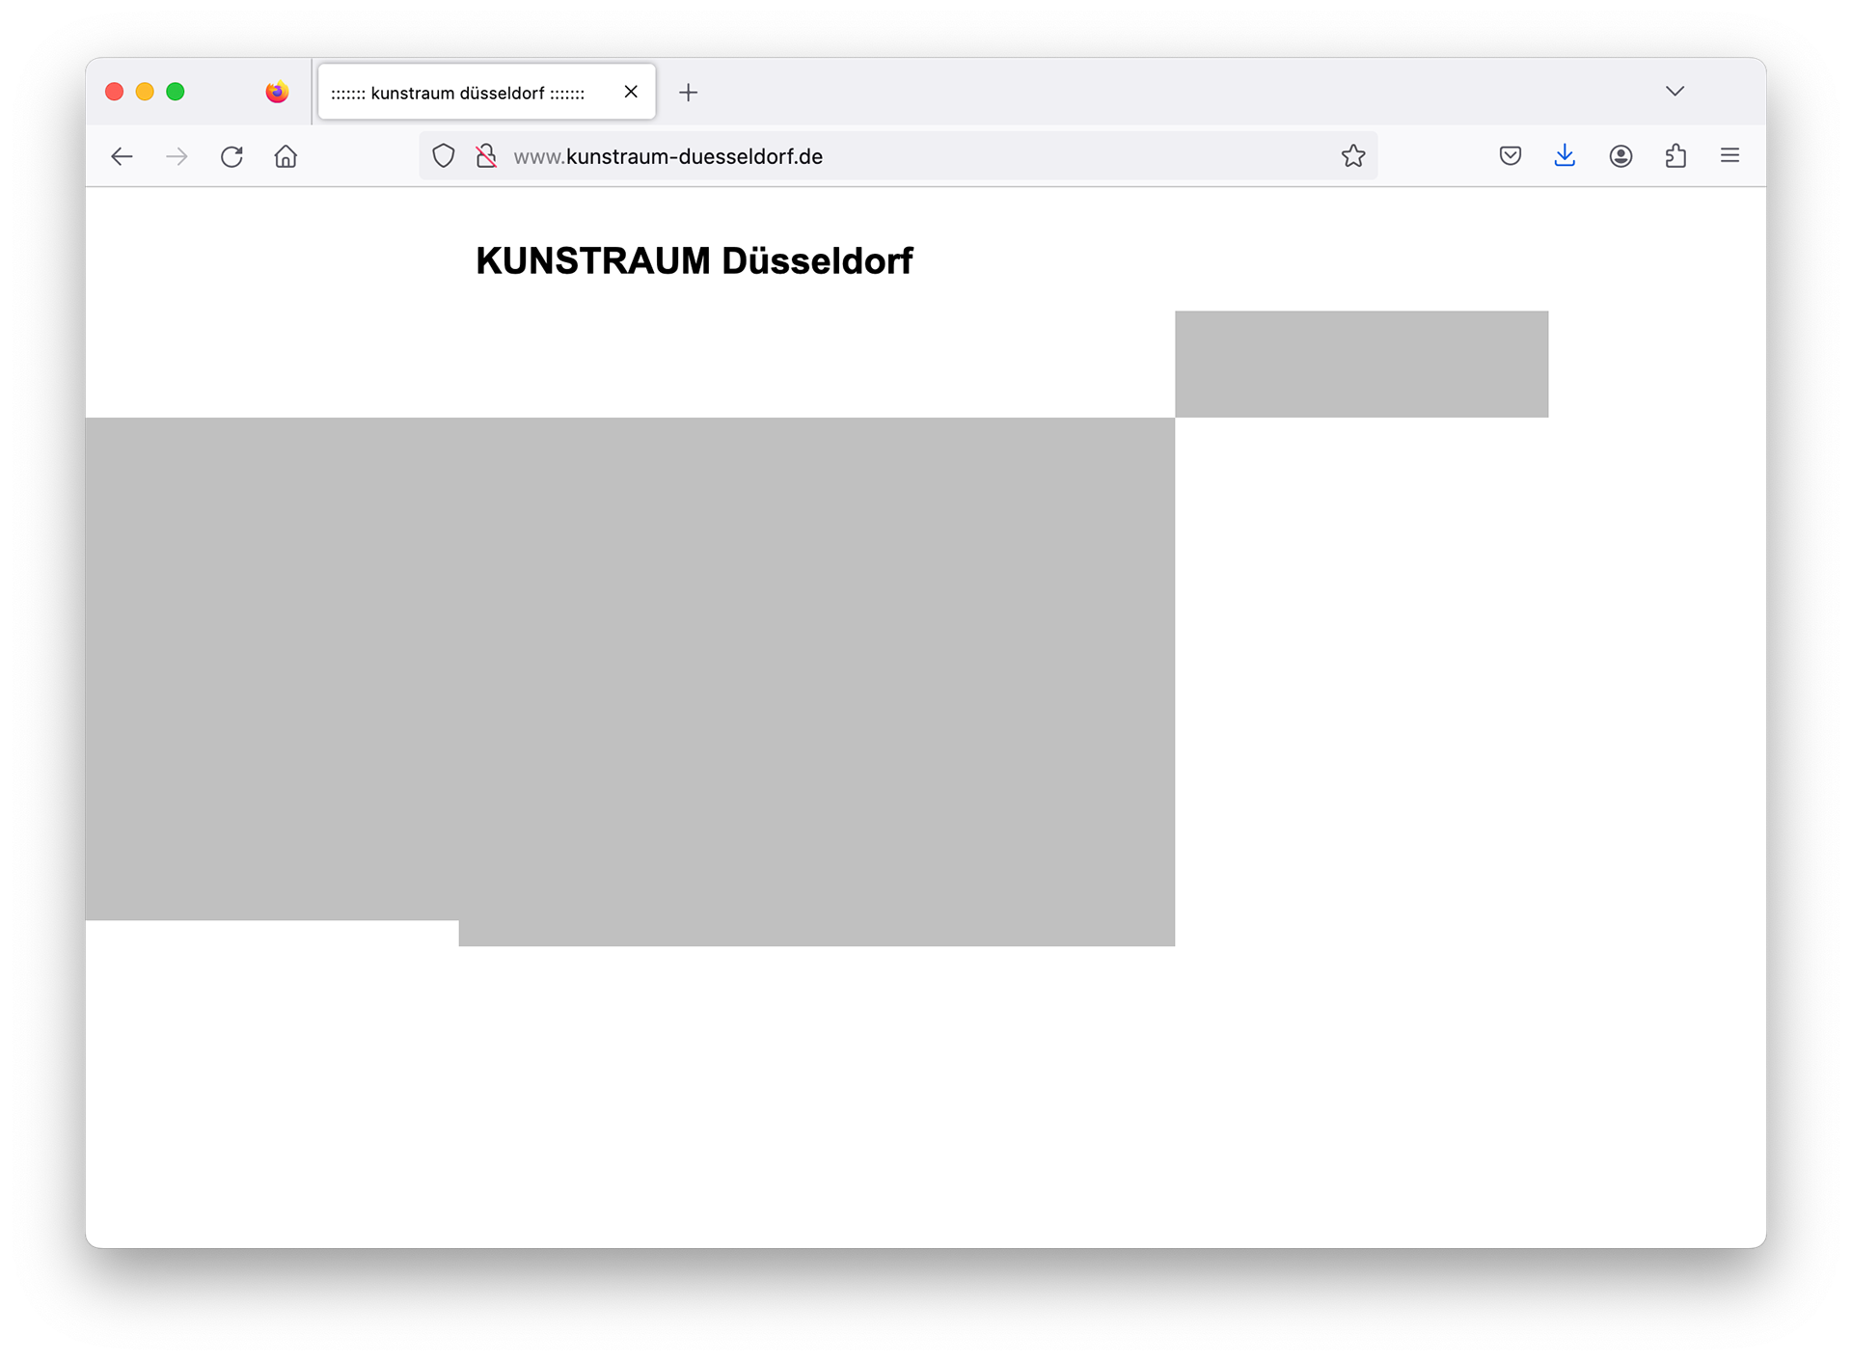Open a new tab with plus button
Viewport: 1852px width, 1361px height.
point(688,93)
